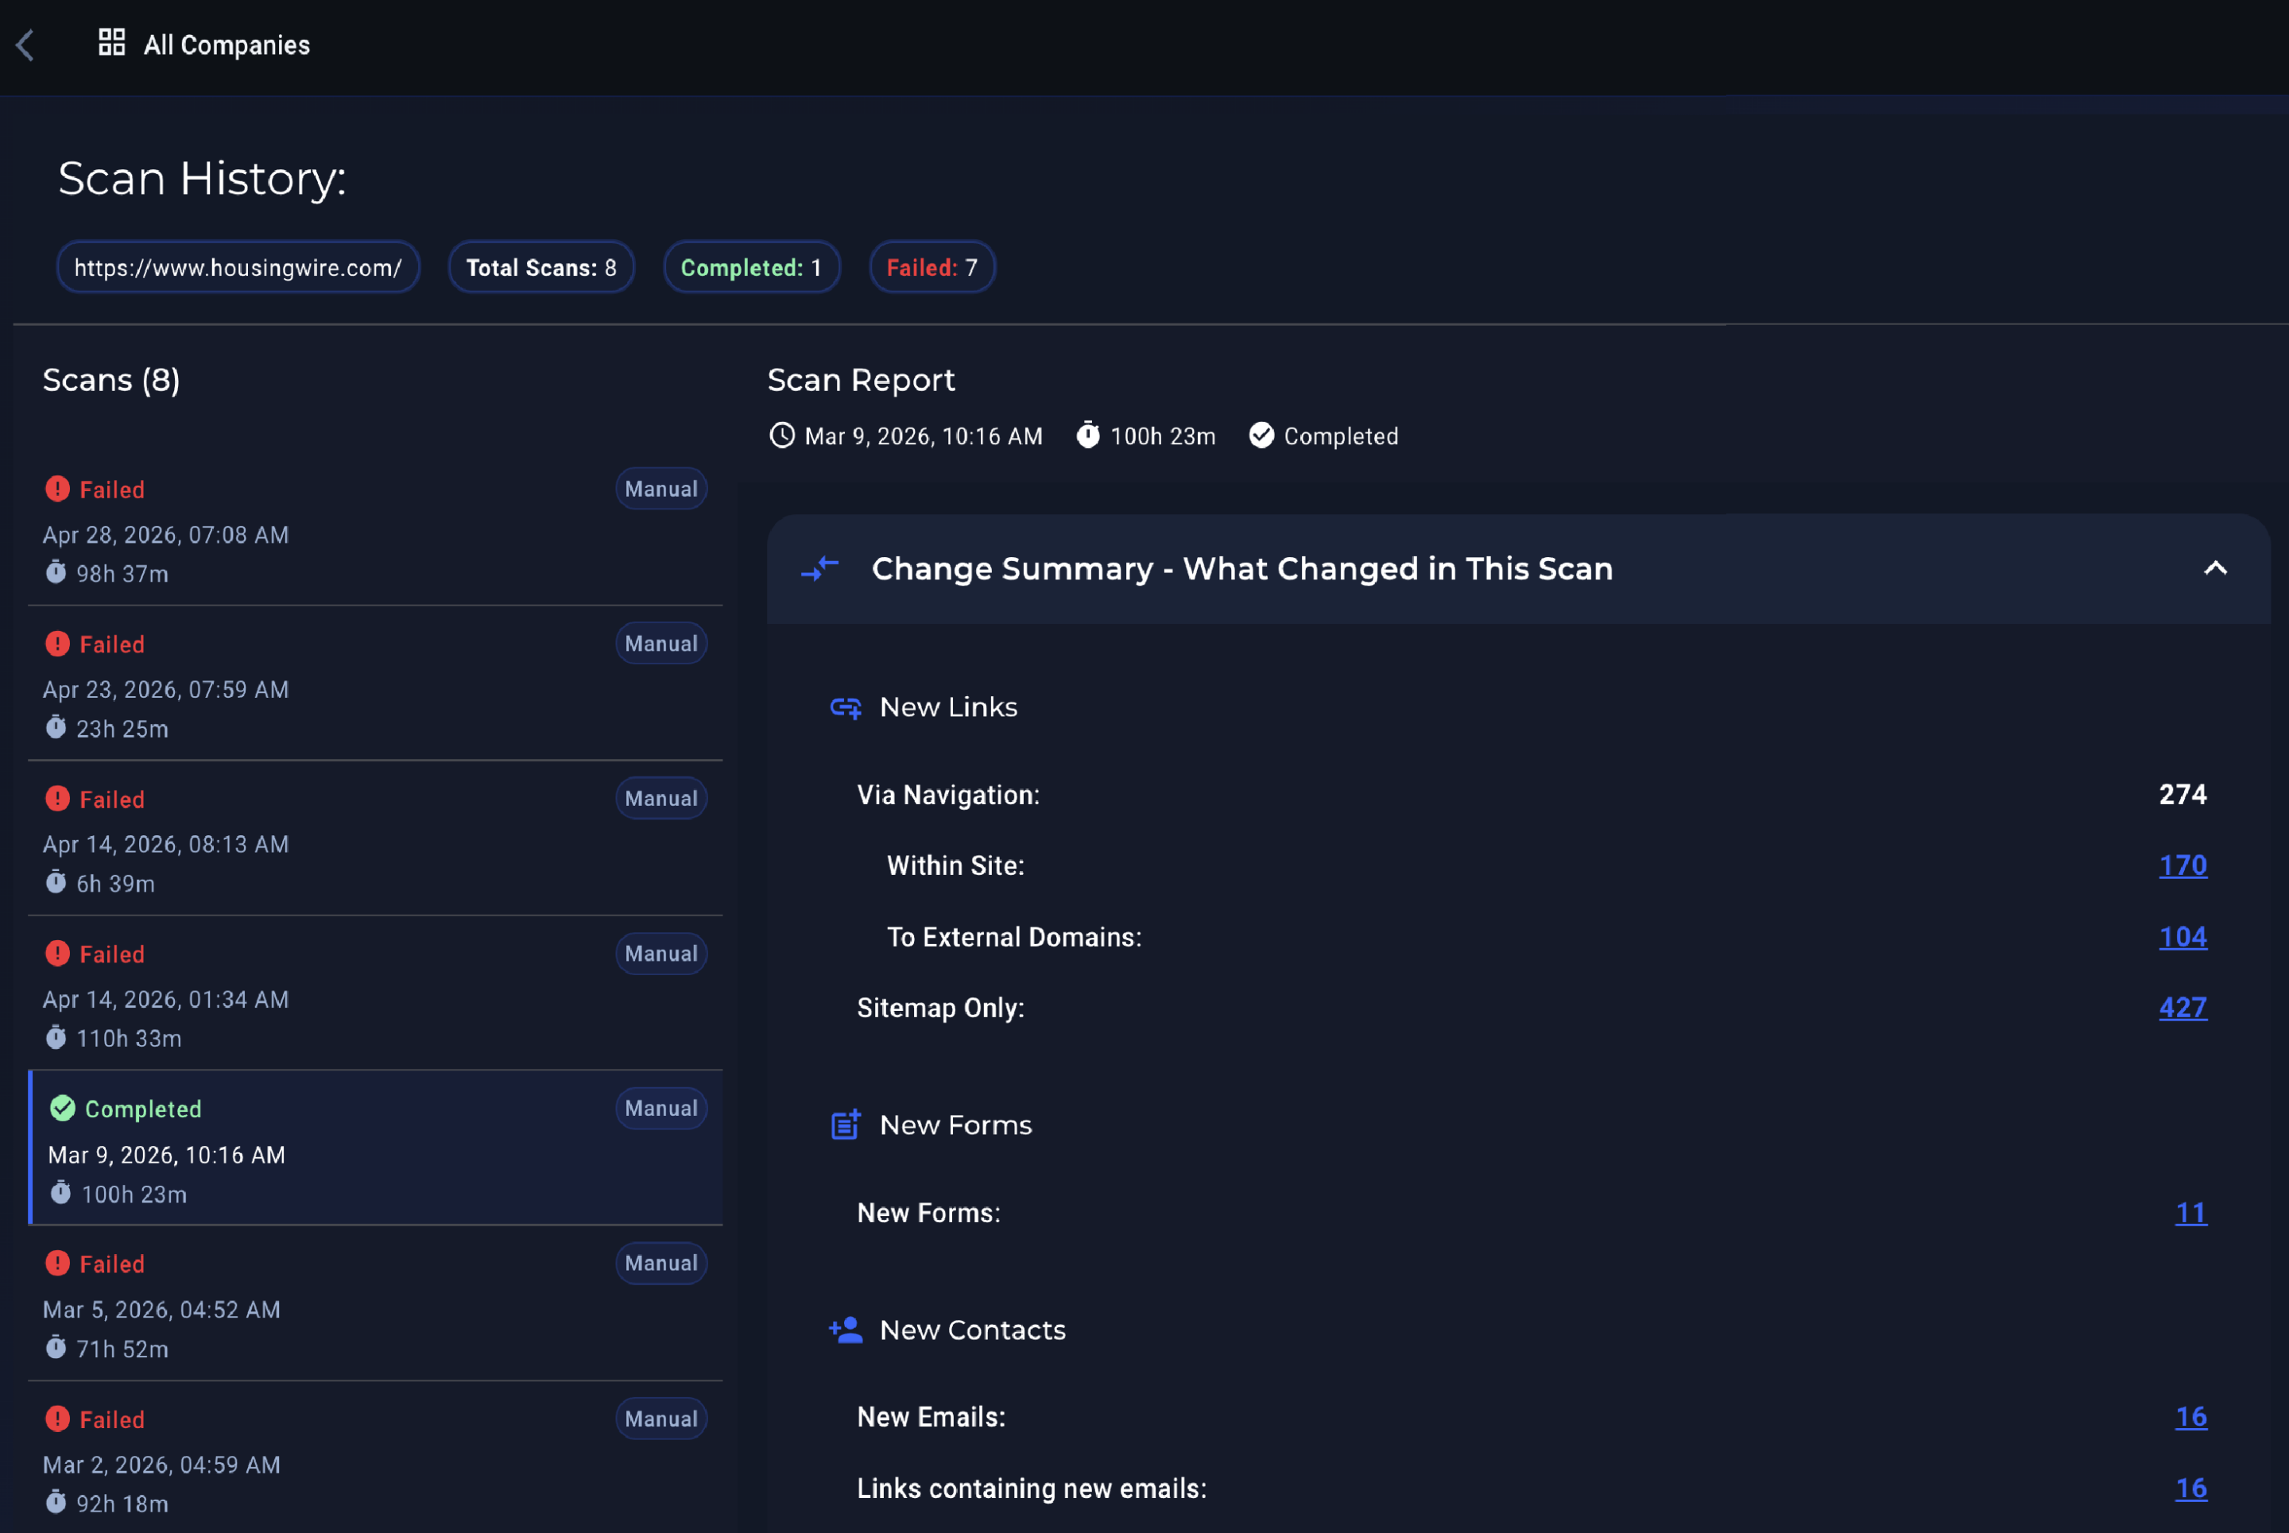Click the stopwatch icon next to 6h 39m
Image resolution: width=2289 pixels, height=1533 pixels.
coord(56,882)
